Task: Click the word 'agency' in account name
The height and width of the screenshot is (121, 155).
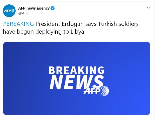Action: click(43, 9)
